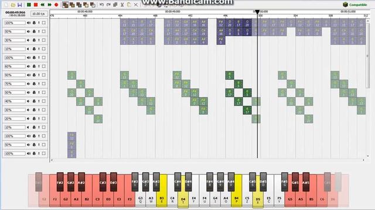Redo the action in the toolbar
The width and height of the screenshot is (375, 210).
[x=108, y=5]
